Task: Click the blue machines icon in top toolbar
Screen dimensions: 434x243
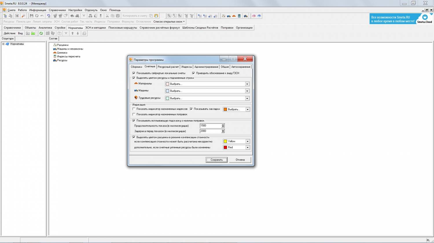Action: pyautogui.click(x=229, y=16)
